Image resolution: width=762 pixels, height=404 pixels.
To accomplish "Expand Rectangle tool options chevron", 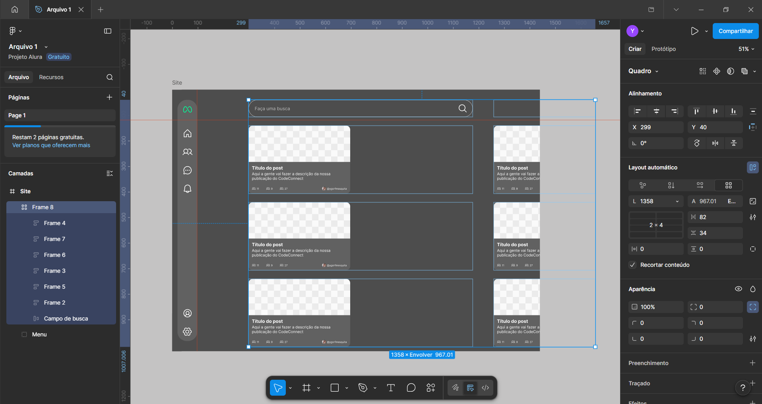I will (x=347, y=388).
